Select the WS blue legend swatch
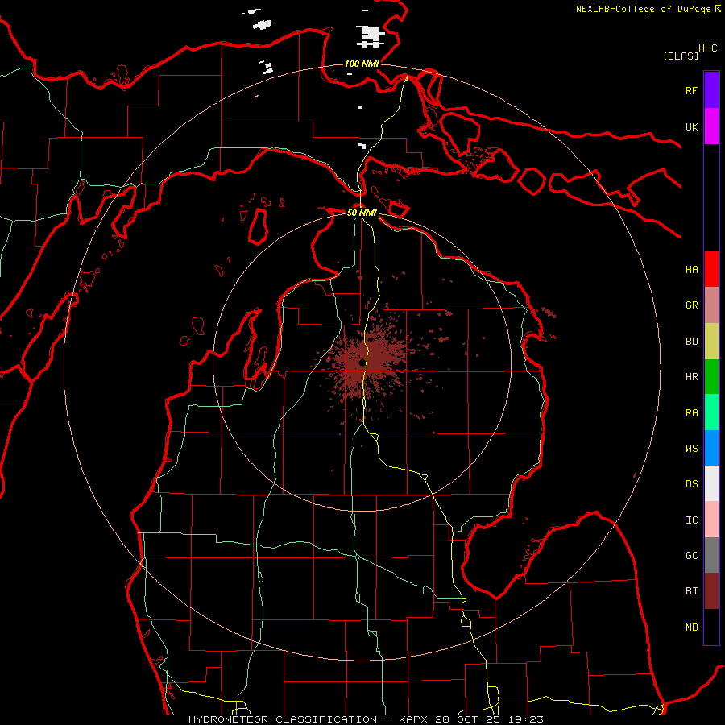The height and width of the screenshot is (725, 725). [x=711, y=448]
